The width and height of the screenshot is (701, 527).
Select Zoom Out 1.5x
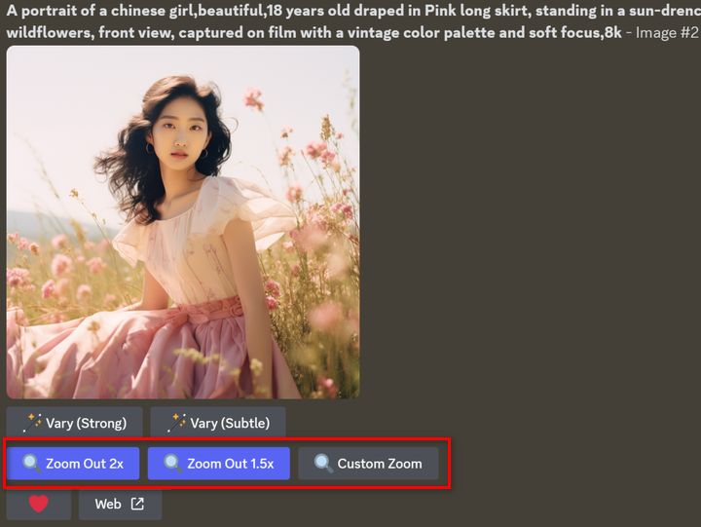(219, 464)
